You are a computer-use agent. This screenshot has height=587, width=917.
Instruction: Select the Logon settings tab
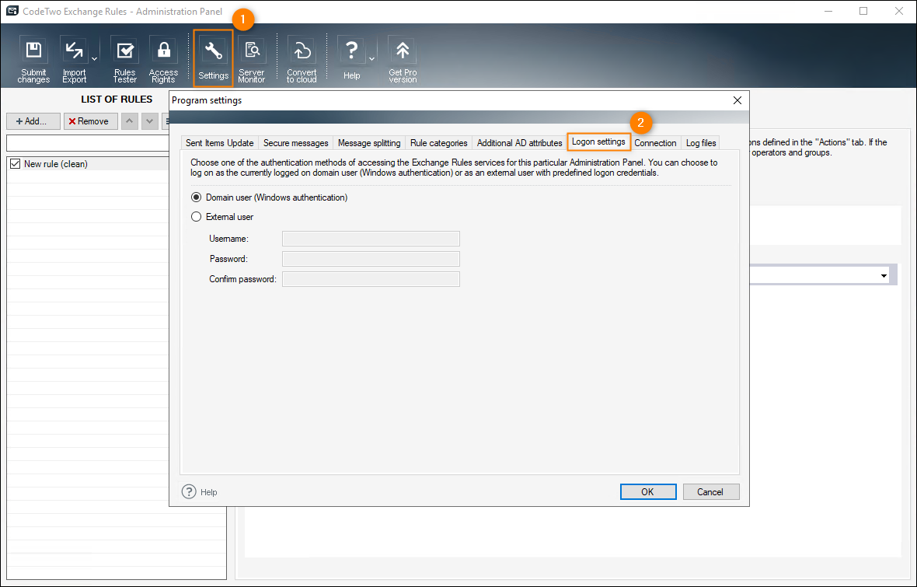pyautogui.click(x=598, y=142)
